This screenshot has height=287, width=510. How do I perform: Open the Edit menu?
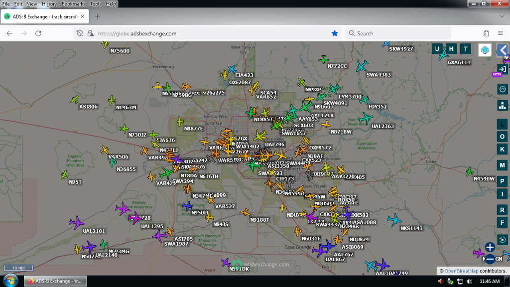coord(18,4)
